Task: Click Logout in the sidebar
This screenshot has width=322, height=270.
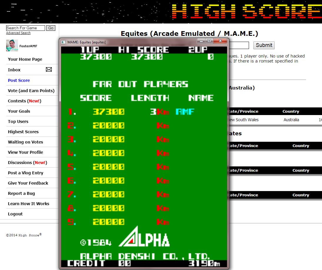Action: 15,214
